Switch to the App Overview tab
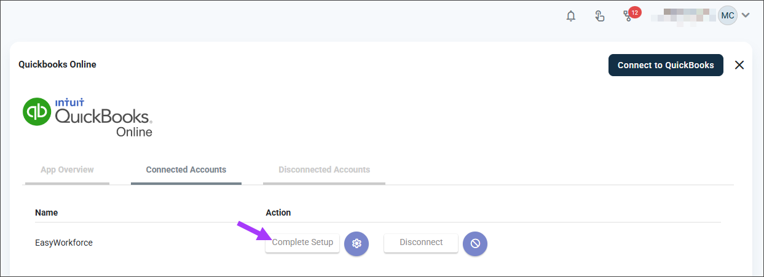Viewport: 764px width, 277px height. pyautogui.click(x=67, y=170)
